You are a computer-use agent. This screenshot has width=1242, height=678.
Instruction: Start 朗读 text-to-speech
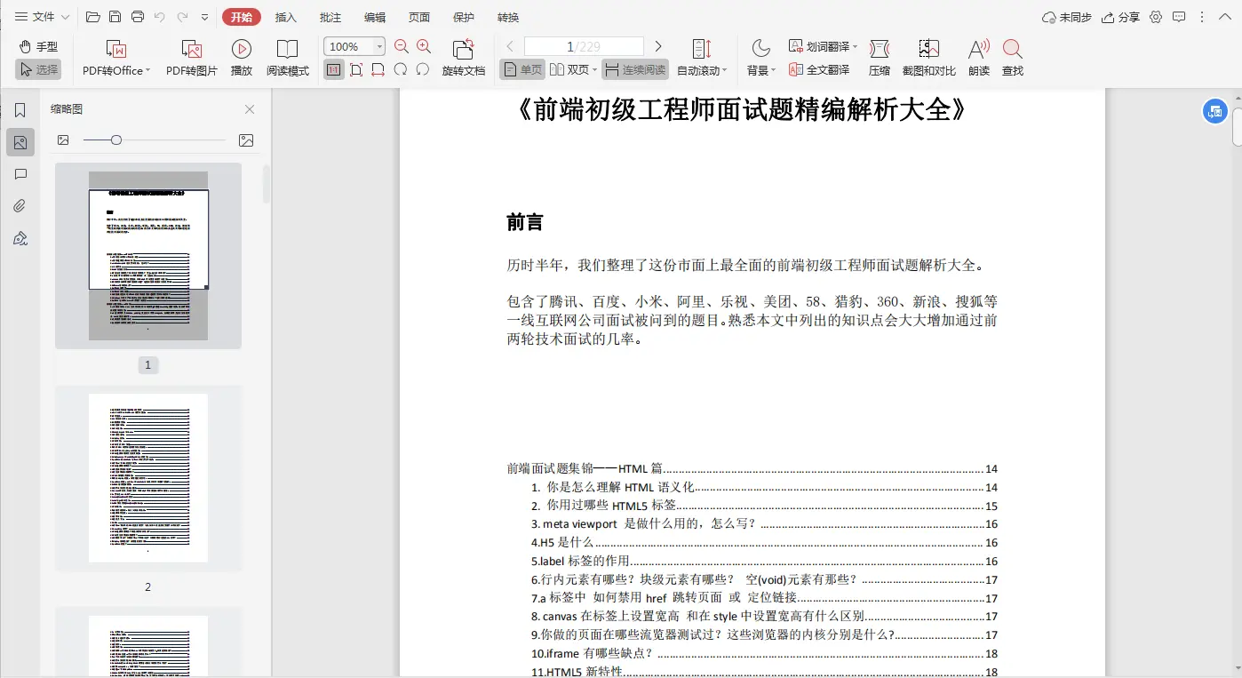978,56
